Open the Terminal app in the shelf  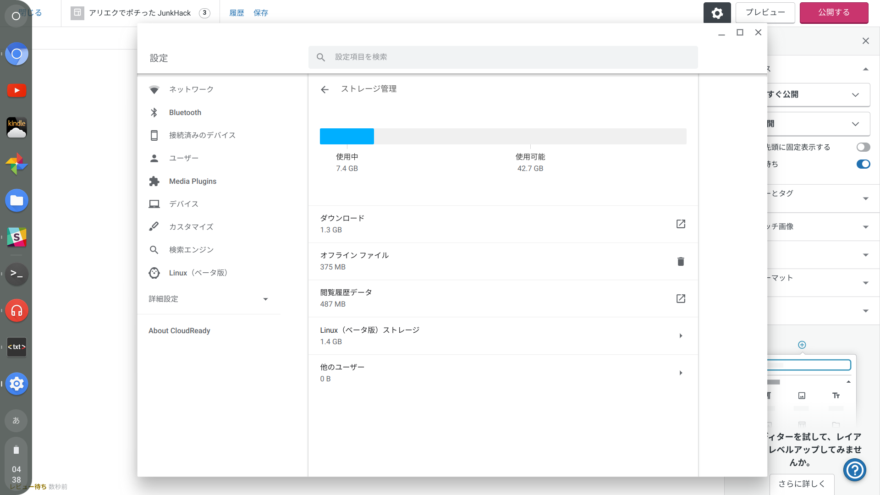(16, 274)
